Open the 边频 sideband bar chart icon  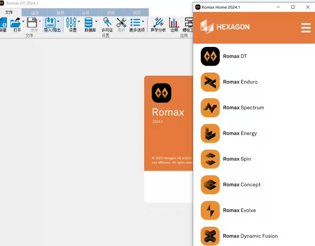pyautogui.click(x=174, y=22)
